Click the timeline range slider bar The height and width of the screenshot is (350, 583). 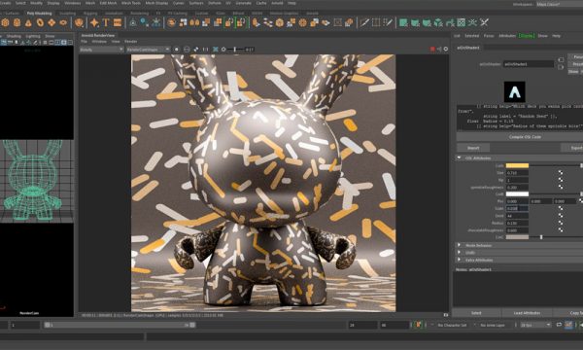coord(120,325)
